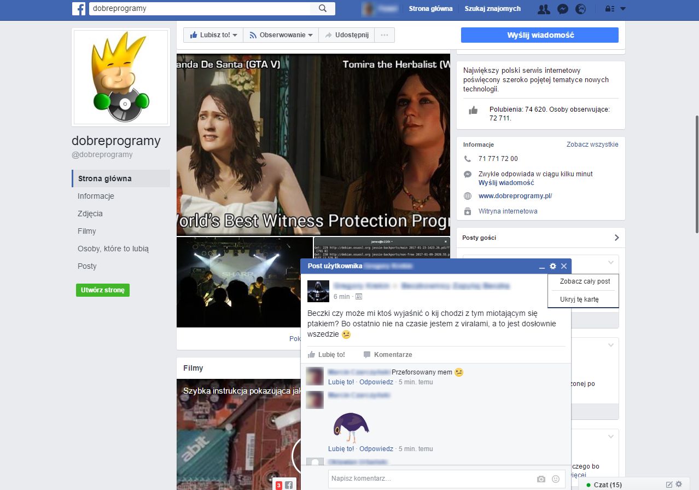This screenshot has width=699, height=490.
Task: Click phone number 71 771 72 00
Action: pyautogui.click(x=498, y=159)
